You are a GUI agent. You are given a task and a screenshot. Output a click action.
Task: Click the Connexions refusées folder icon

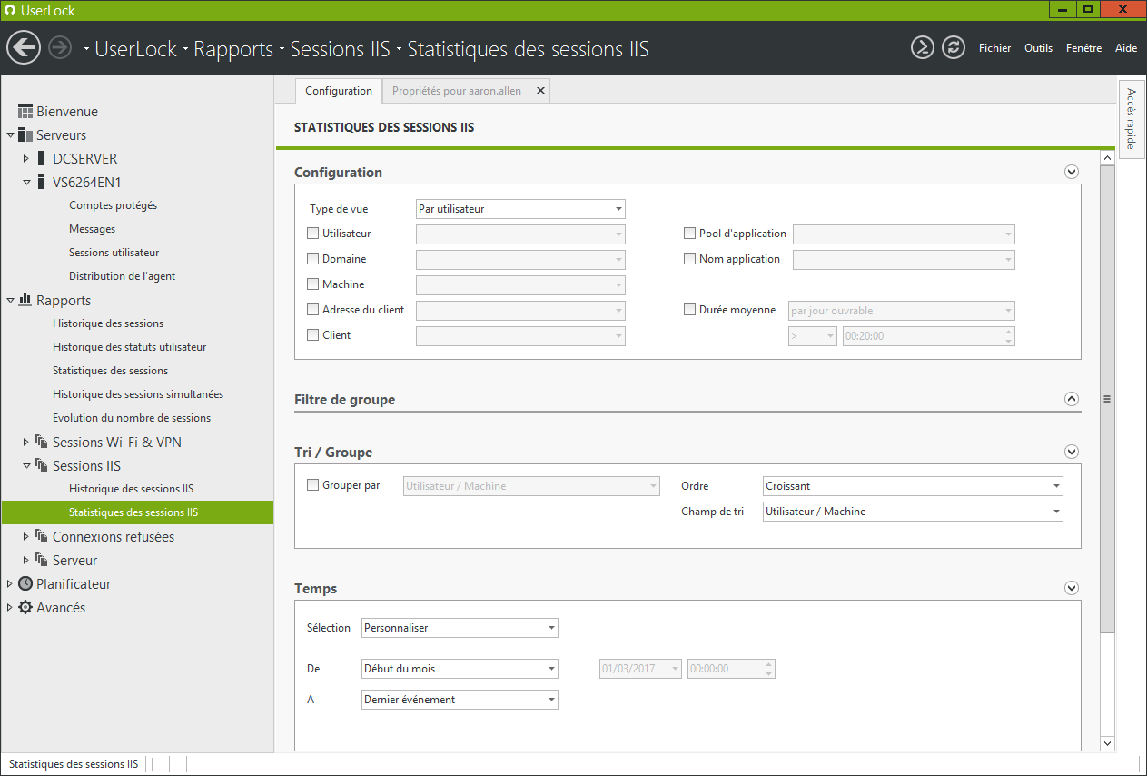(x=42, y=537)
